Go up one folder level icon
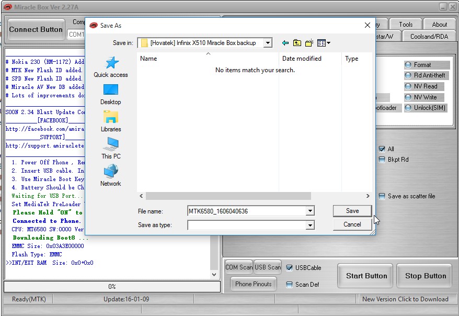 [297, 43]
